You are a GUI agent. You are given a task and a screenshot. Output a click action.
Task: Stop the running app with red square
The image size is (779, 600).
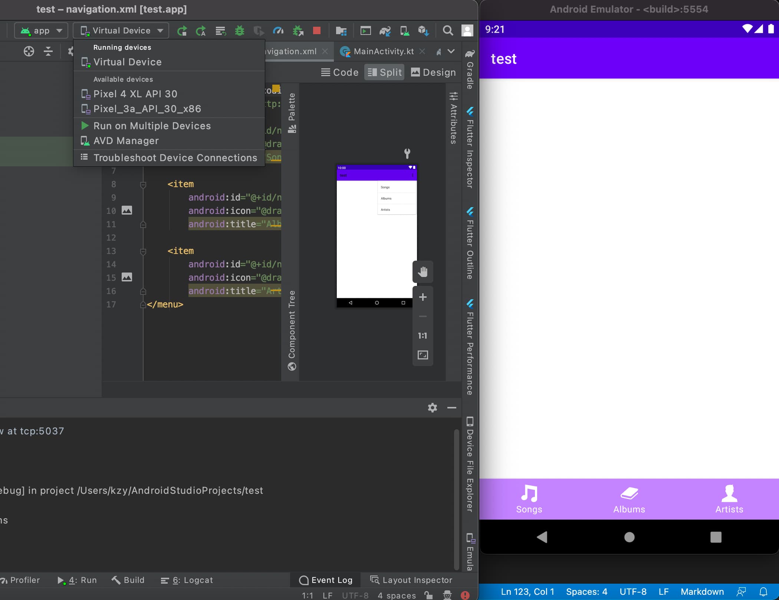(x=317, y=30)
